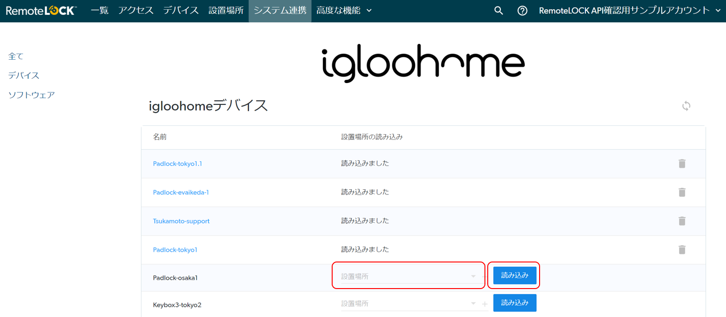This screenshot has width=726, height=317.
Task: Open the 設置場所 menu in the top bar
Action: coord(226,11)
